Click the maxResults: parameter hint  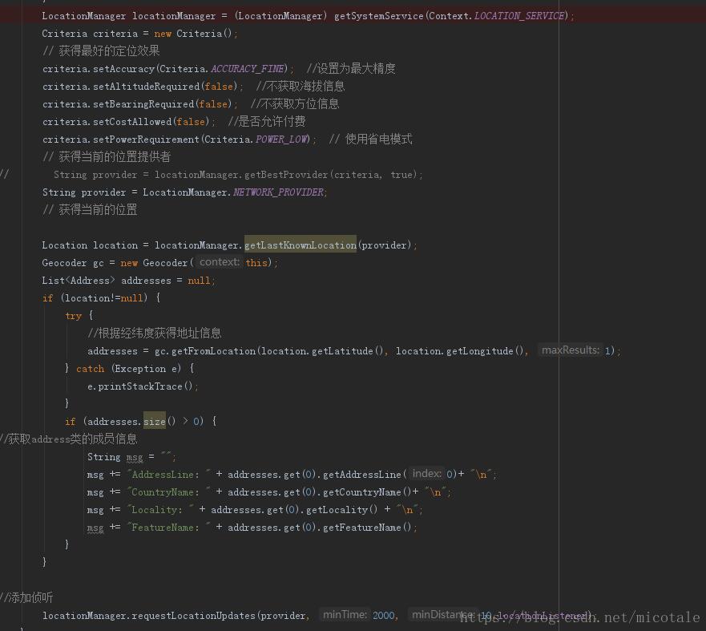(570, 350)
